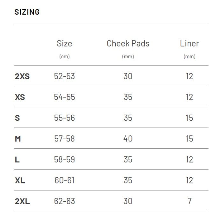Click the 55-56 size range cell
The image size is (223, 223).
point(64,118)
